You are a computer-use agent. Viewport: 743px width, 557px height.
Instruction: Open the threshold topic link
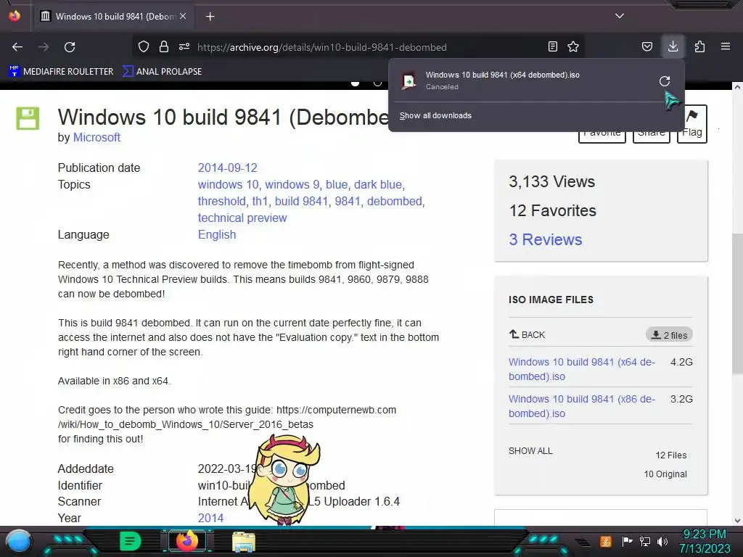(x=221, y=201)
